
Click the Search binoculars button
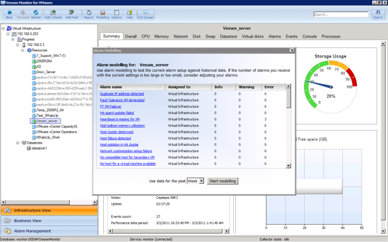(x=378, y=14)
